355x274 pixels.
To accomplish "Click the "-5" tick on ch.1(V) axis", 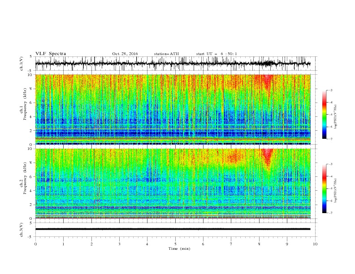I will 30,71.
